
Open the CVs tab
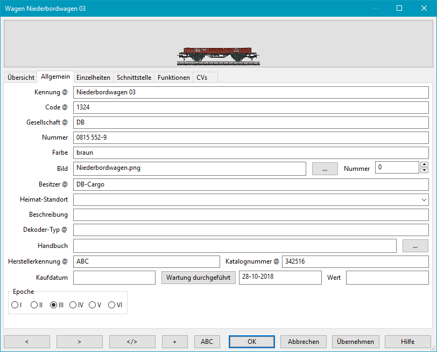pos(202,78)
